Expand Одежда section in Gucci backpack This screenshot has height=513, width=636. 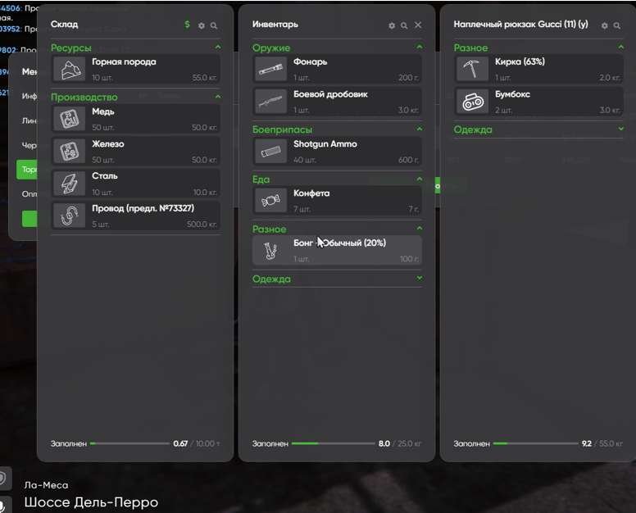[x=621, y=129]
